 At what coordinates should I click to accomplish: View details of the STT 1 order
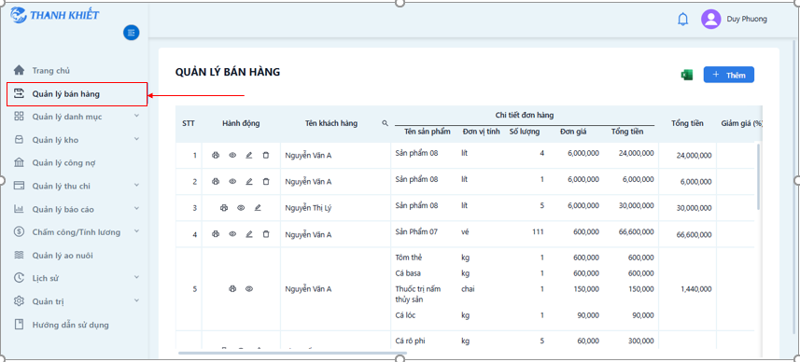tap(232, 155)
